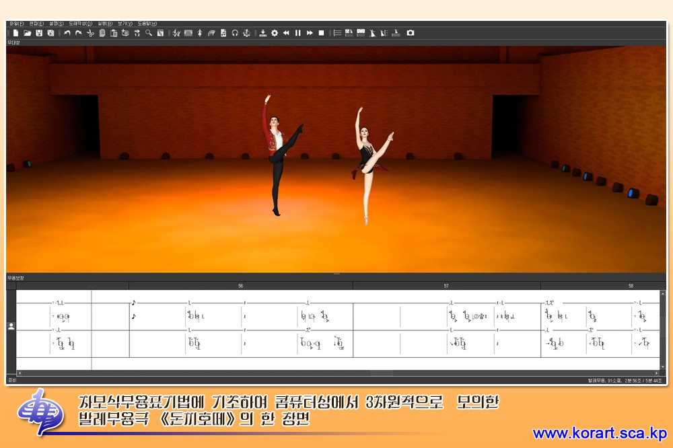
Task: Click the single dancer figure icon
Action: [200, 33]
